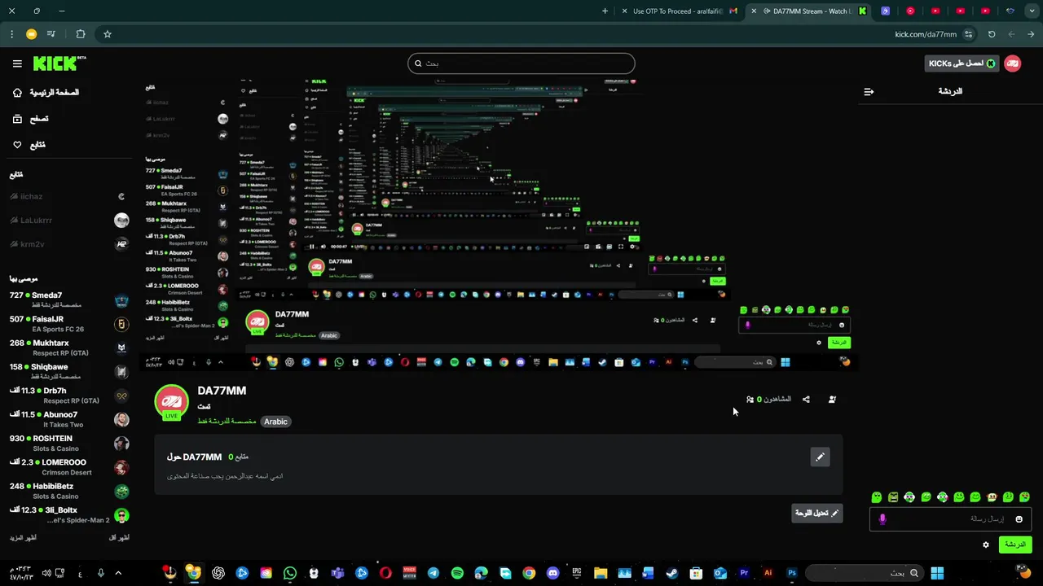Open chat settings gear

coord(986,544)
